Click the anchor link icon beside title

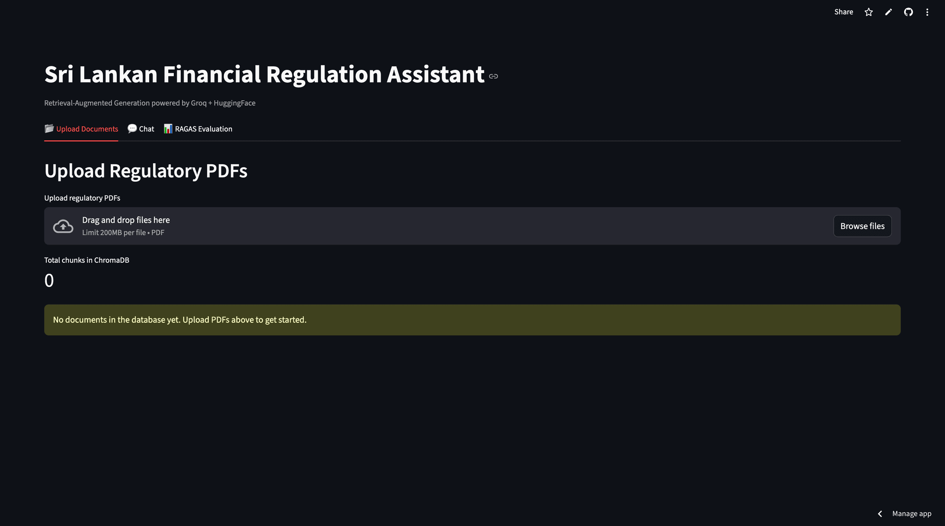click(494, 76)
